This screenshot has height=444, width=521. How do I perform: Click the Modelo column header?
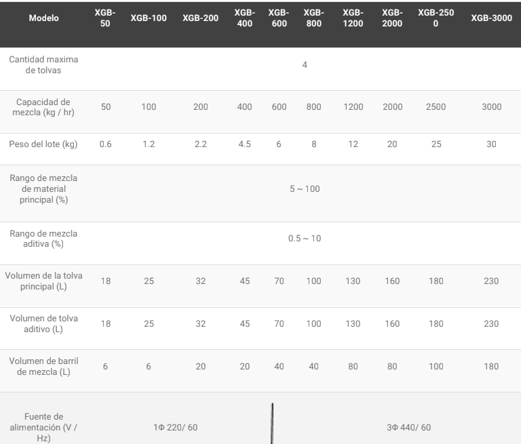pyautogui.click(x=43, y=18)
